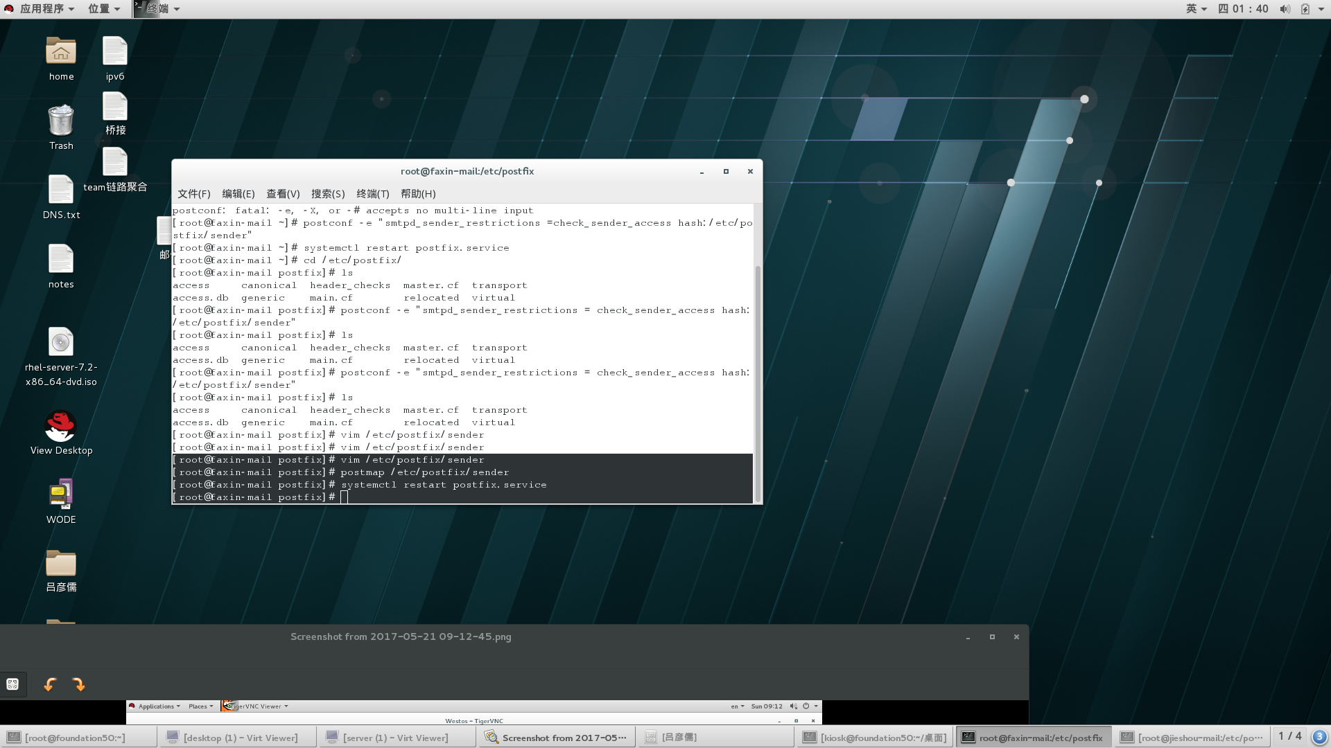This screenshot has width=1331, height=748.
Task: Click the terminal vertical scrollbar
Action: 758,383
